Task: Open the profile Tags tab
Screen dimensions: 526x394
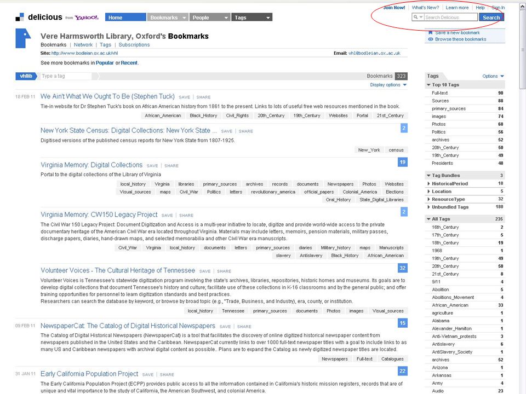Action: (x=105, y=44)
